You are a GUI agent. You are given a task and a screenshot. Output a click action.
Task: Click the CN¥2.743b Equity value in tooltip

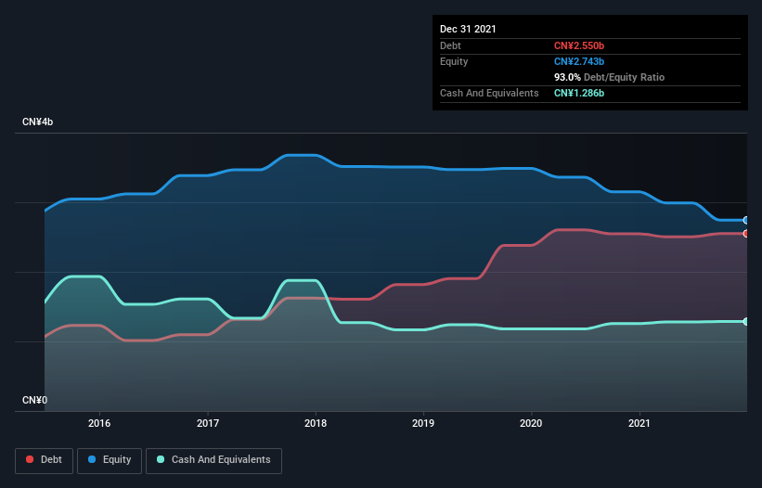click(x=579, y=61)
